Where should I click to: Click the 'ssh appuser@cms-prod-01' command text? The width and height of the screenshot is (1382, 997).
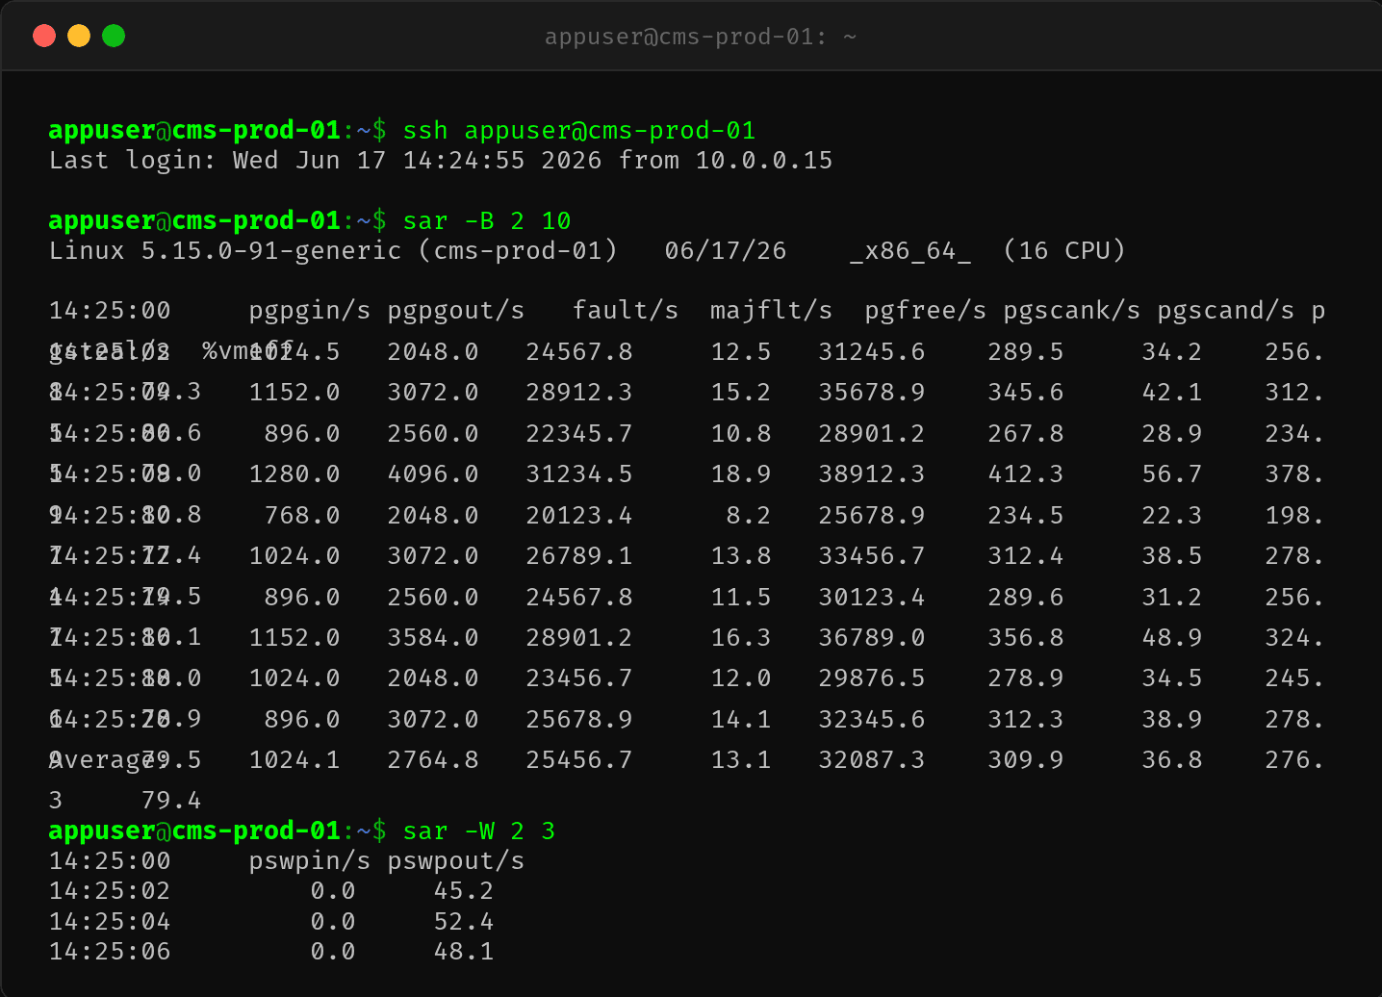[579, 130]
